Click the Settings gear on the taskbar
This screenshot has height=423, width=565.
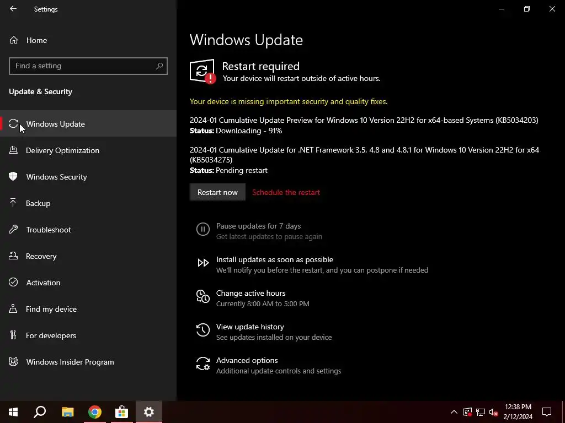pos(149,412)
